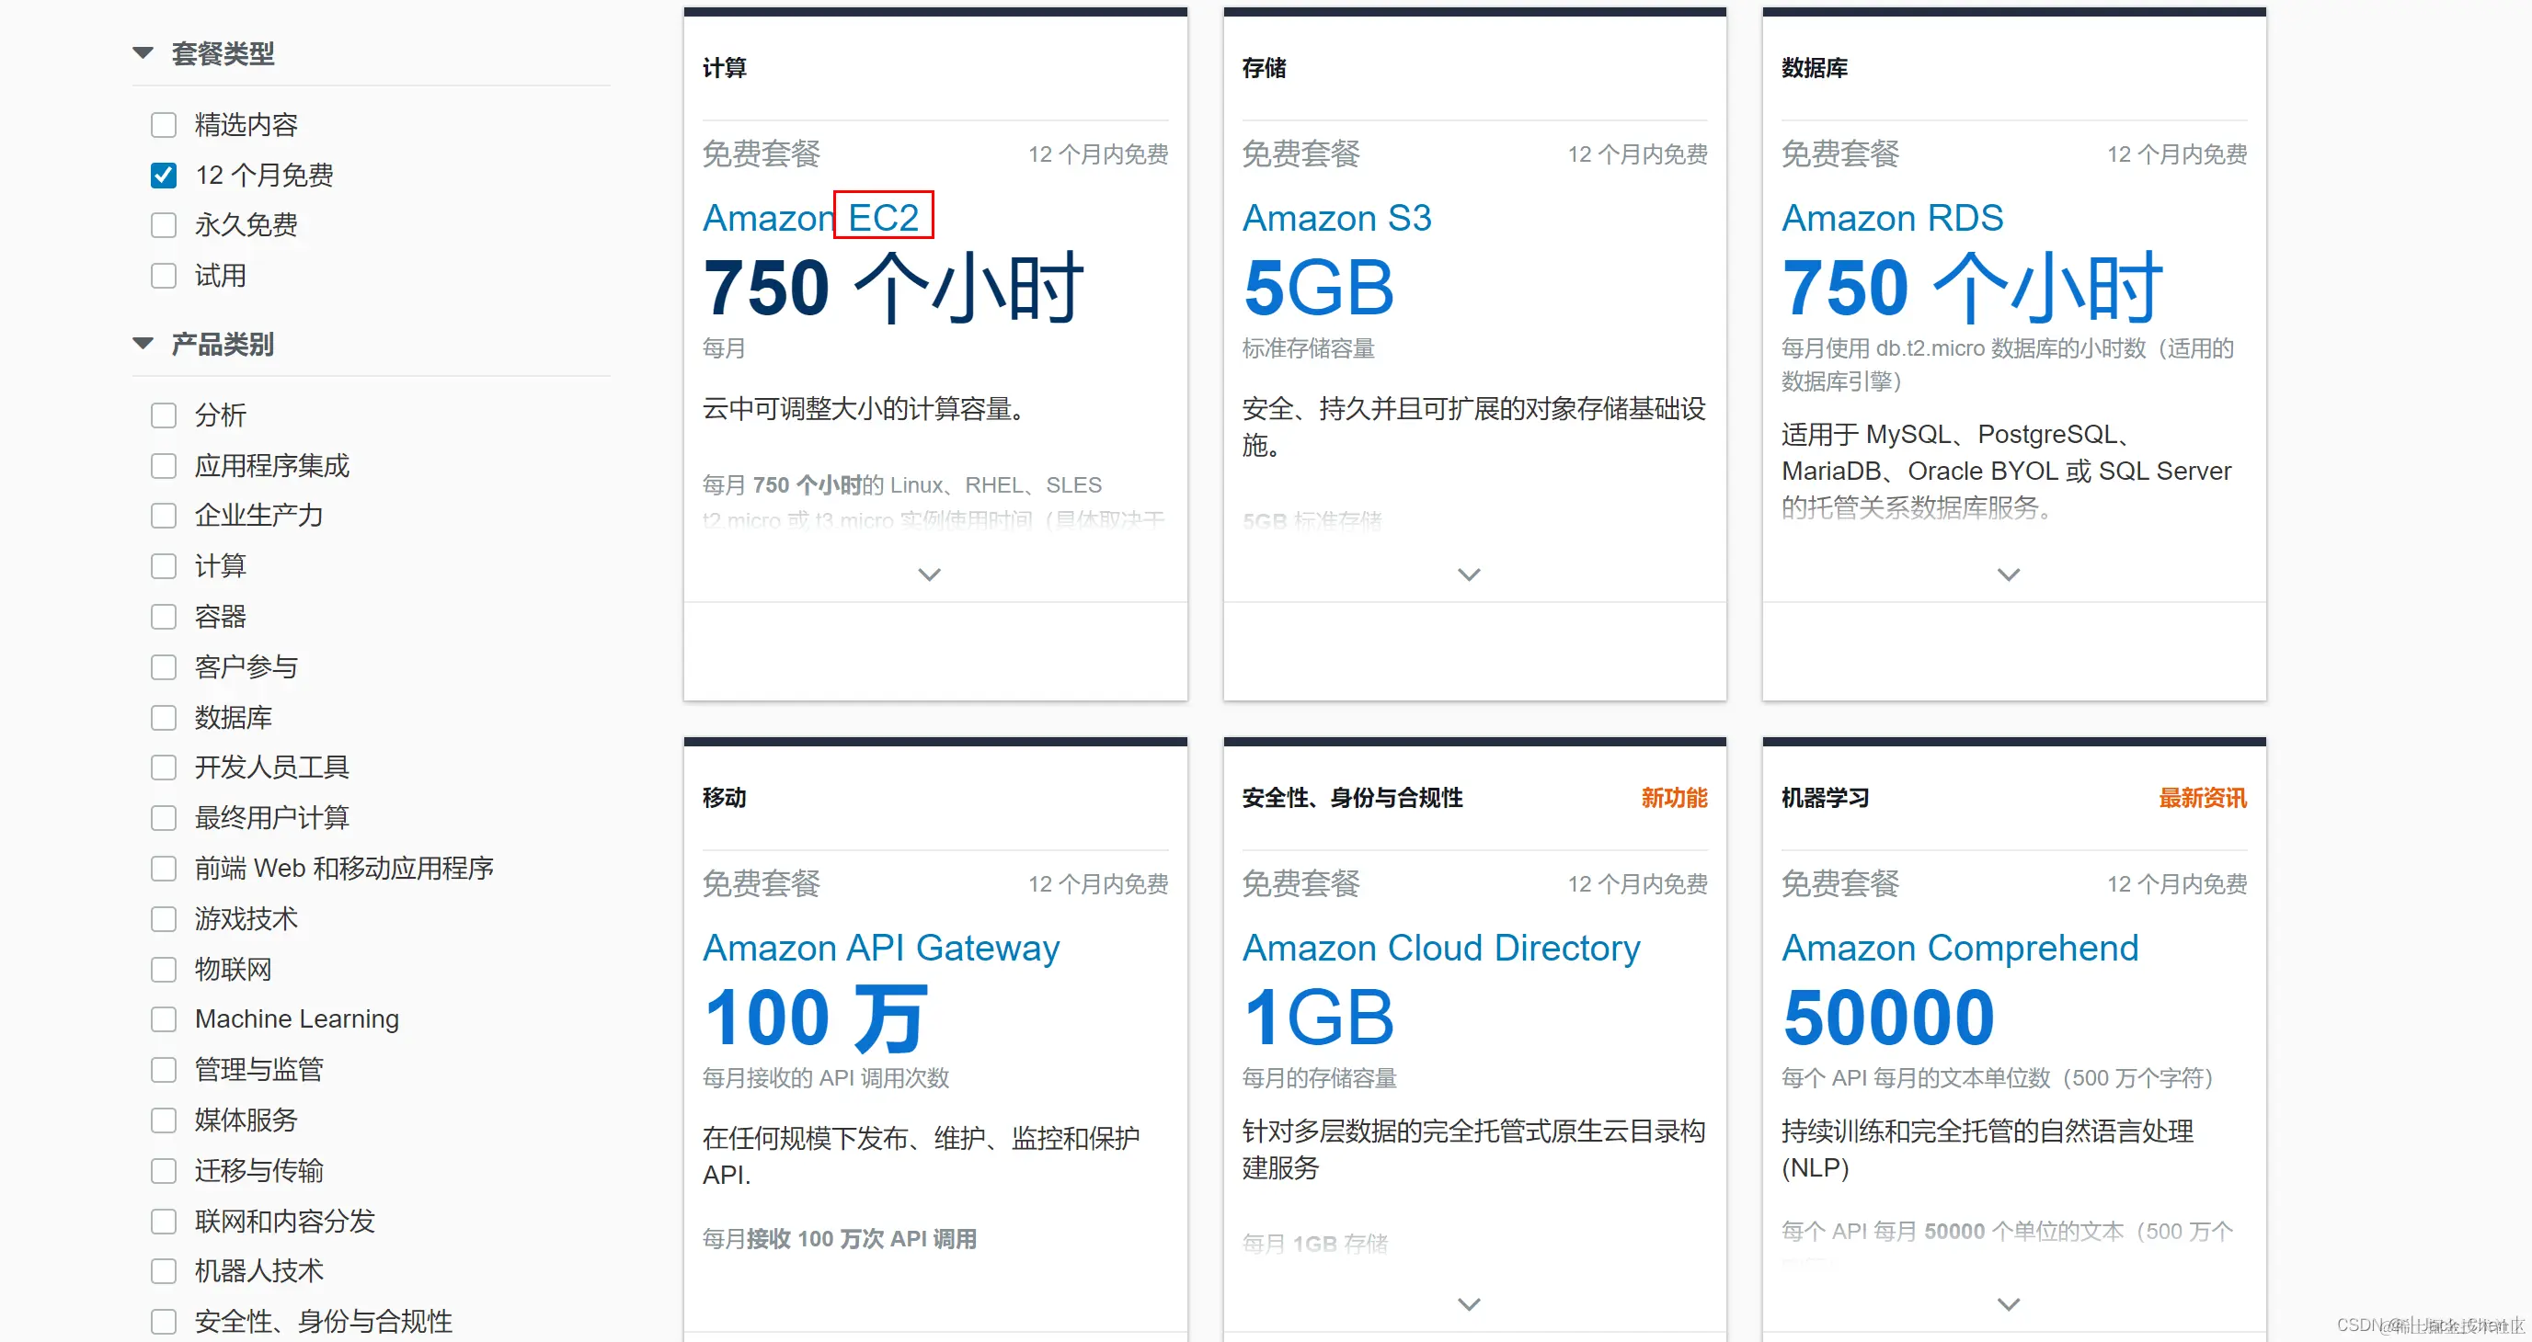
Task: Expand the Amazon Cloud Directory card chevron
Action: (x=1470, y=1304)
